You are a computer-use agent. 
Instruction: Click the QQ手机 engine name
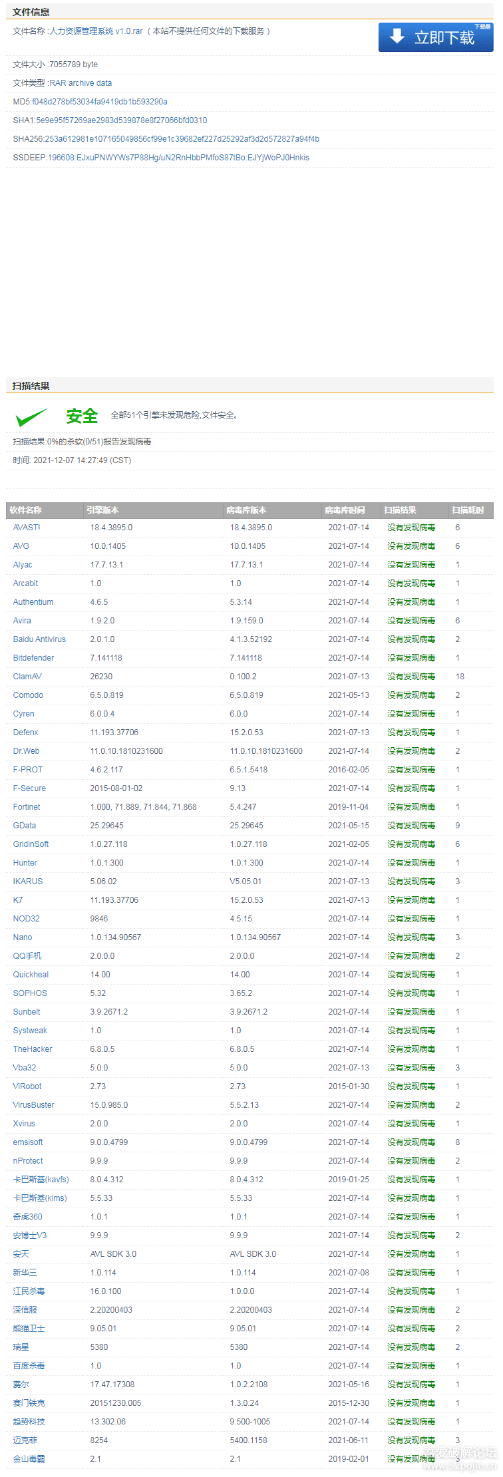point(27,956)
